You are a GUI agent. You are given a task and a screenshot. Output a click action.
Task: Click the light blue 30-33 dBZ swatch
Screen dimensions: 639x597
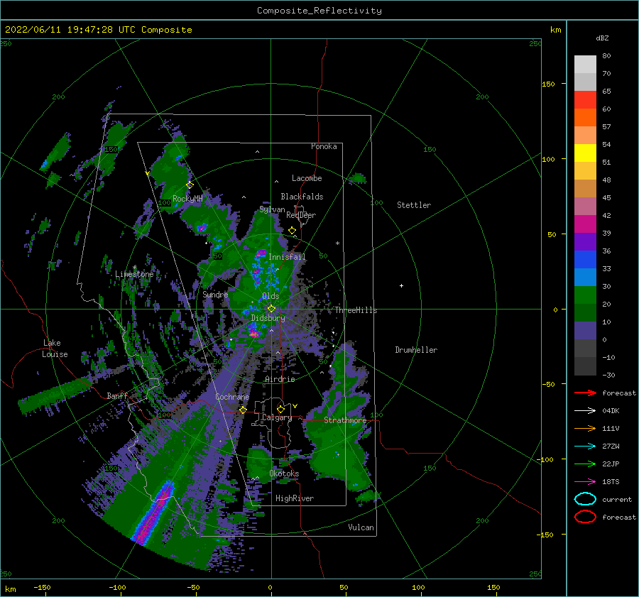[x=585, y=278]
